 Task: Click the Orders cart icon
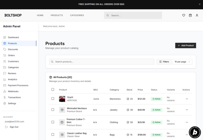click(x=5, y=55)
